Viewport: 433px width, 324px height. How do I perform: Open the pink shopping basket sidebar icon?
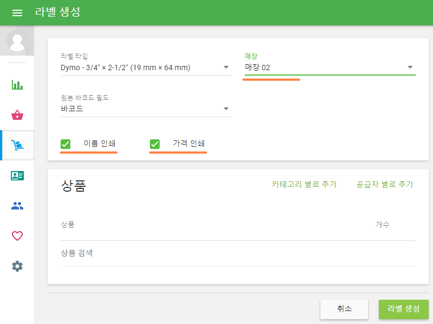pyautogui.click(x=17, y=115)
